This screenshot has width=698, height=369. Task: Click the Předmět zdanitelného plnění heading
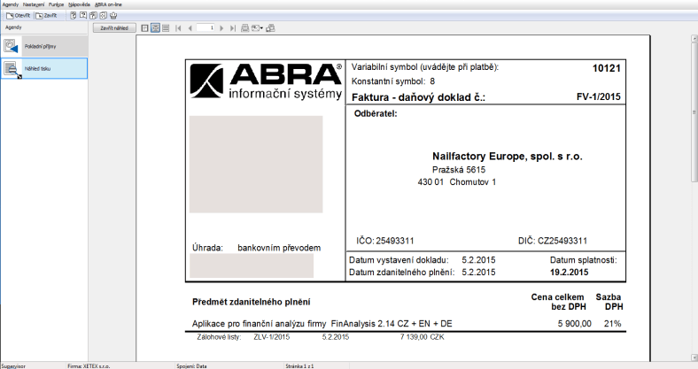coord(251,302)
